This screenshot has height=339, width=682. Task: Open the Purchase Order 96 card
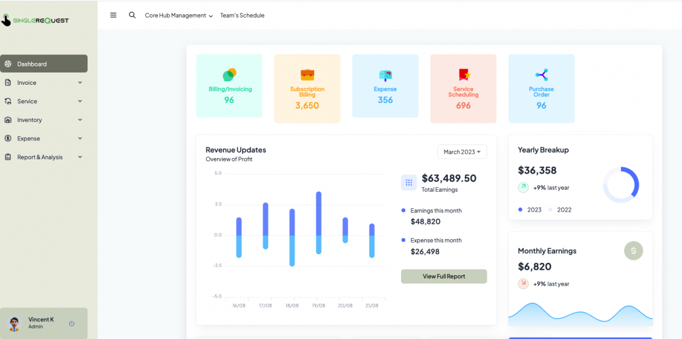(x=542, y=89)
